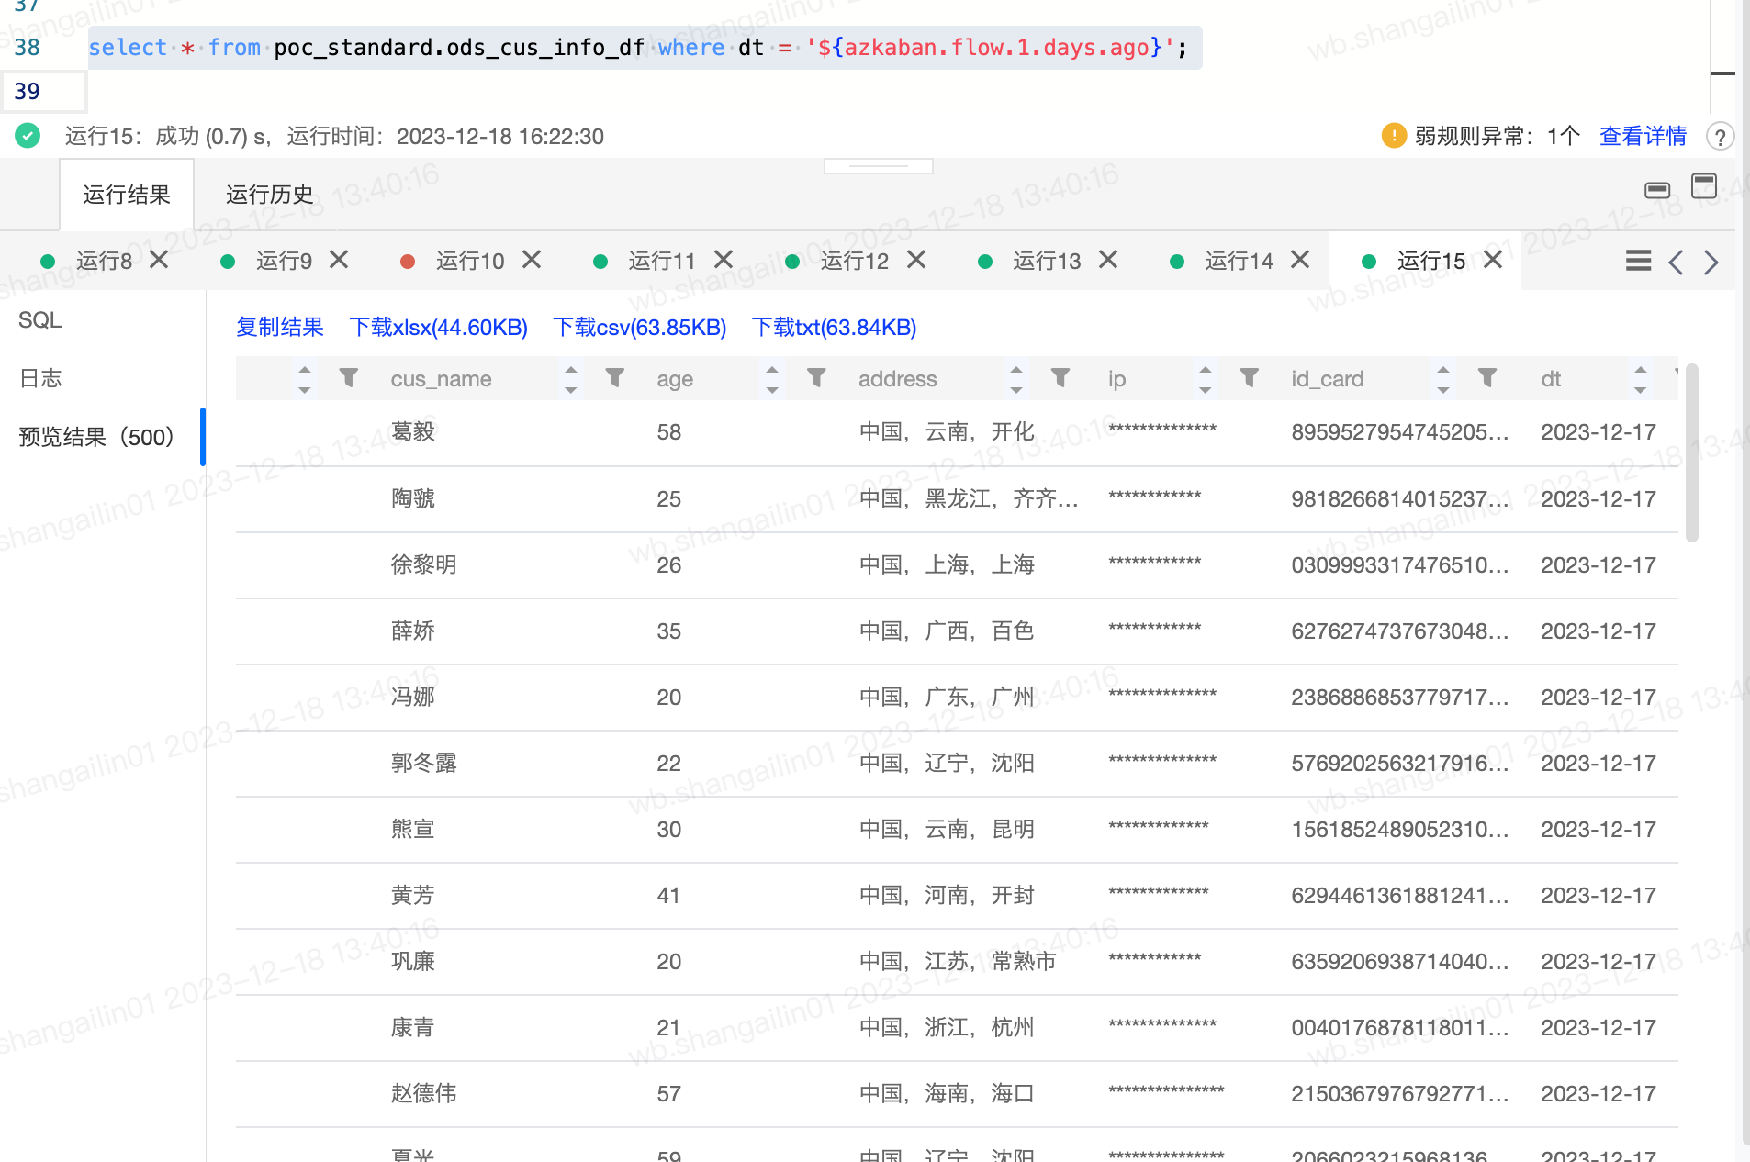The height and width of the screenshot is (1162, 1750).
Task: Open filter for ip column
Action: coord(1249,377)
